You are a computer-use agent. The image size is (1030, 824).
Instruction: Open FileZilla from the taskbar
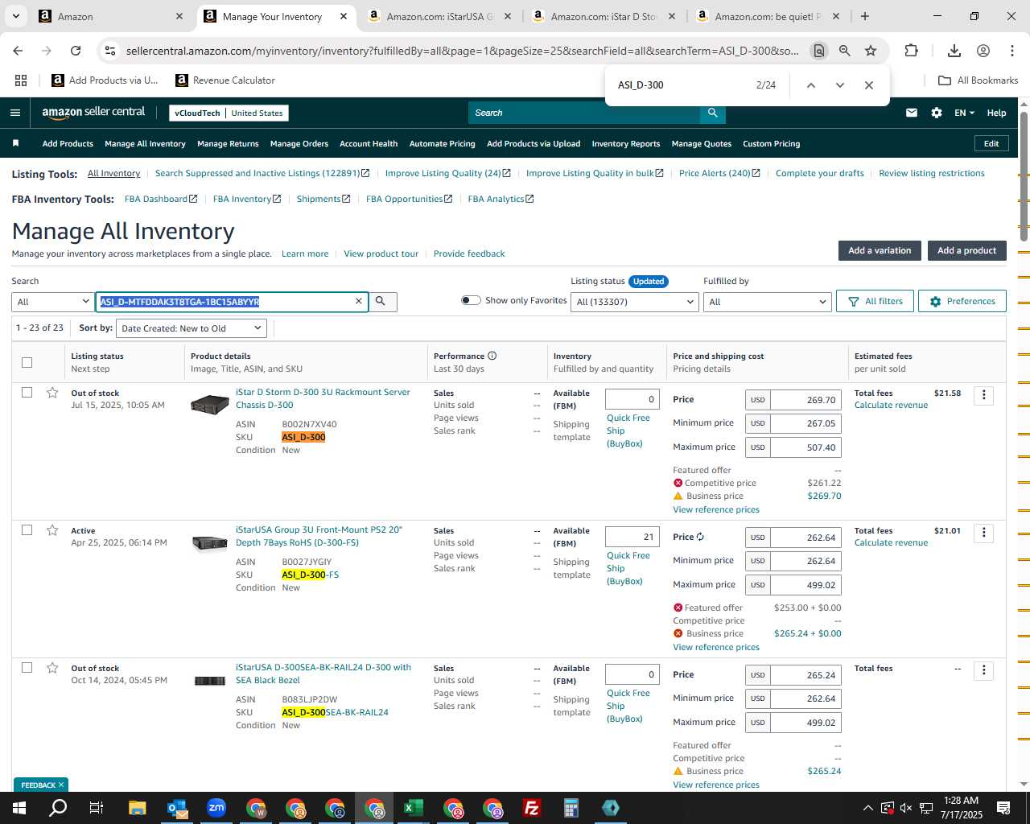(532, 808)
